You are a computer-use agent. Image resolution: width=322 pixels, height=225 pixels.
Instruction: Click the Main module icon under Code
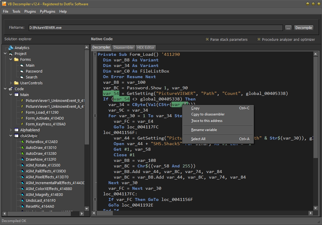pos(16,95)
